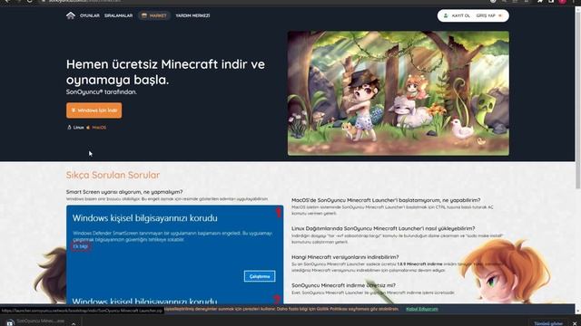
Task: Select the SonOyuncu Minecraft indirme ücretsiz mi question
Action: (343, 285)
